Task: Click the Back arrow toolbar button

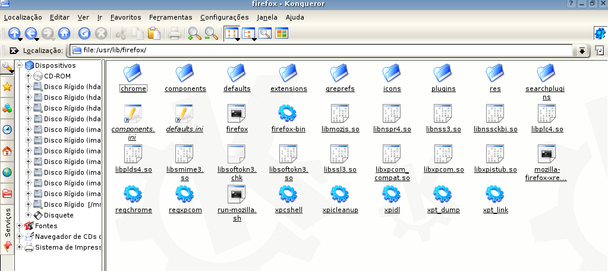Action: pyautogui.click(x=30, y=33)
